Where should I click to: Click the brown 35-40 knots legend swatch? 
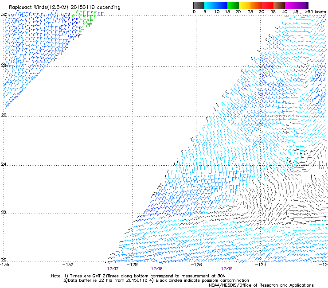pyautogui.click(x=279, y=5)
